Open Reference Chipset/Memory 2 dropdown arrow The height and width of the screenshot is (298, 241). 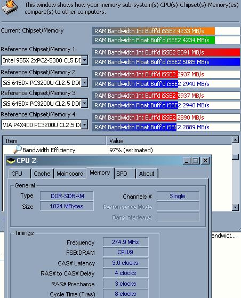point(84,82)
